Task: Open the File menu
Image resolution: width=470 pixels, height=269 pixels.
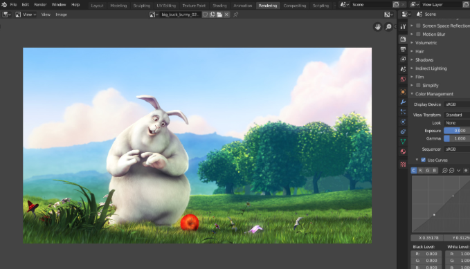Action: point(13,4)
